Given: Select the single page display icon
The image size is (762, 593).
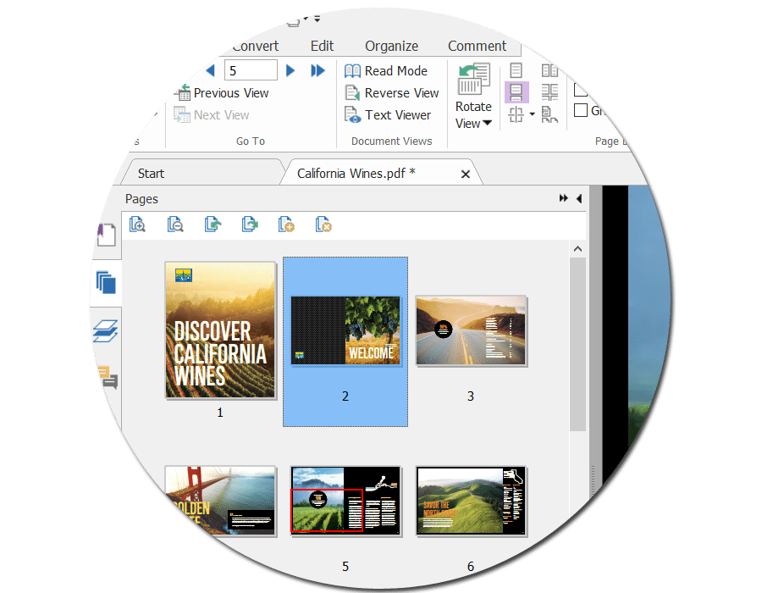Looking at the screenshot, I should (x=516, y=71).
